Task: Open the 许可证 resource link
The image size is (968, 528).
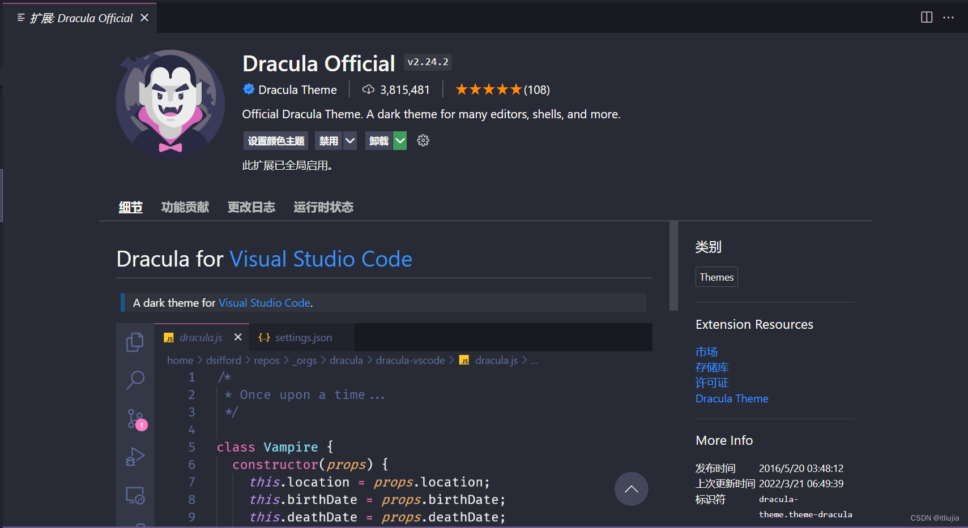Action: [x=712, y=383]
